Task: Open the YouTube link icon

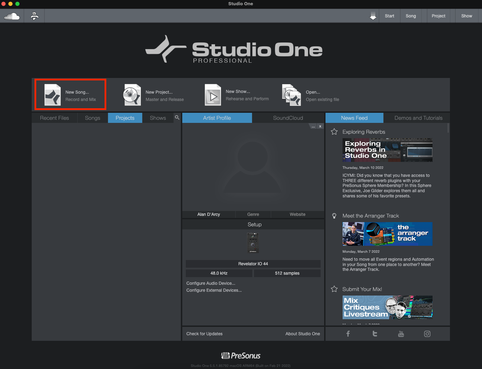Action: (x=401, y=334)
